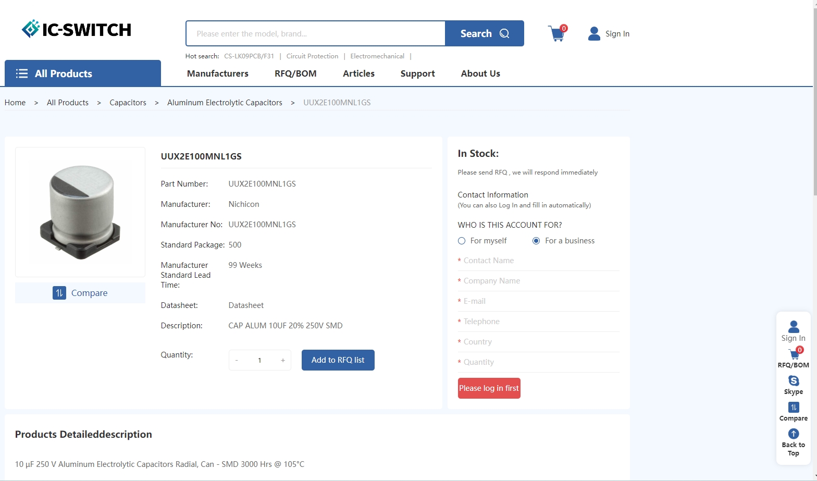817x481 pixels.
Task: Click the sidebar Compare icon
Action: point(794,407)
